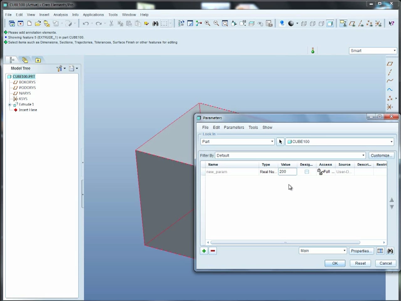Click the horizontal scrollbar in parameters table

(x=285, y=242)
